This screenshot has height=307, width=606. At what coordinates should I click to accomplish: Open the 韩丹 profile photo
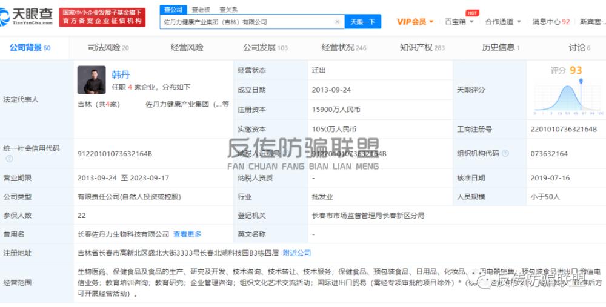92,80
